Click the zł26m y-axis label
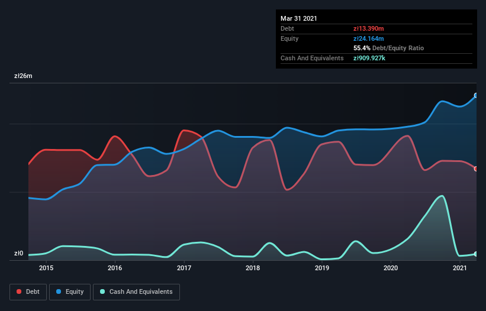The height and width of the screenshot is (311, 486). point(23,76)
